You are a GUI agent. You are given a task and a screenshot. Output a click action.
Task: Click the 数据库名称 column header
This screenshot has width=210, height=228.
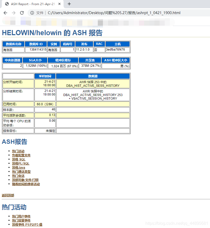point(14,44)
